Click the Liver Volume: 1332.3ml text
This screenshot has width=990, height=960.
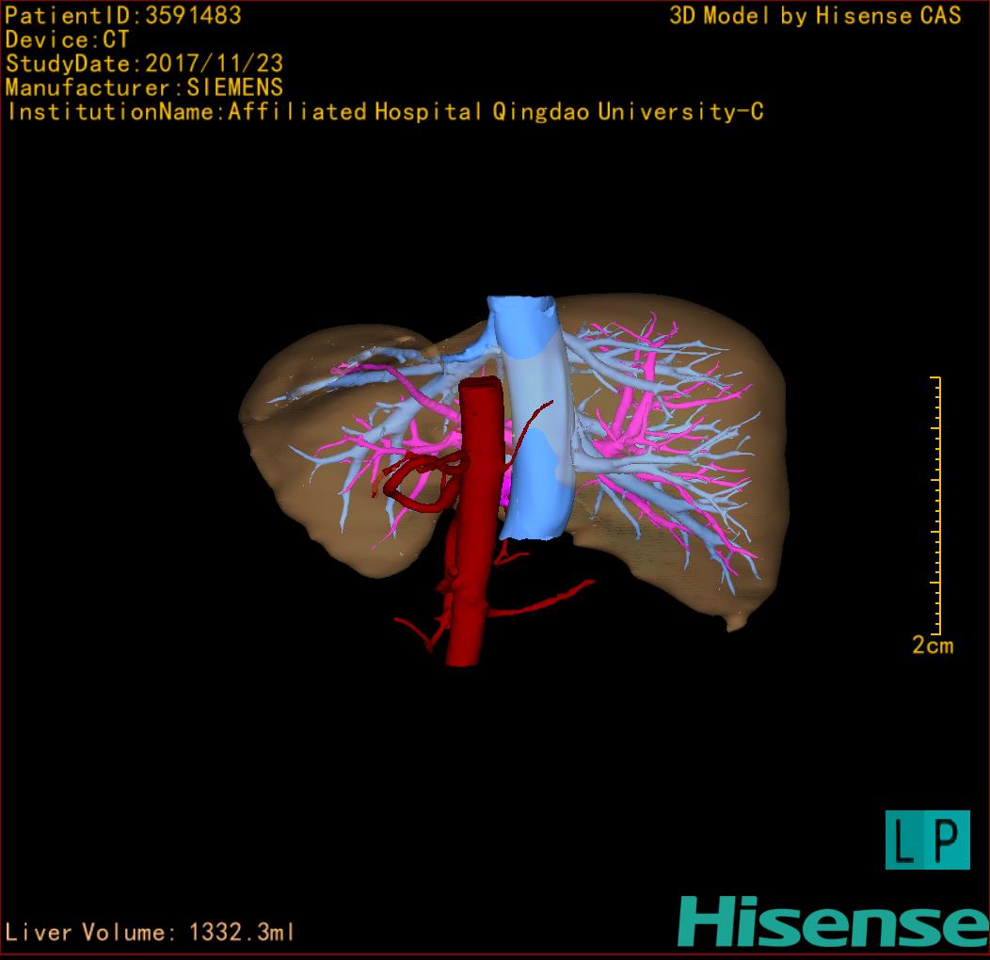150,932
